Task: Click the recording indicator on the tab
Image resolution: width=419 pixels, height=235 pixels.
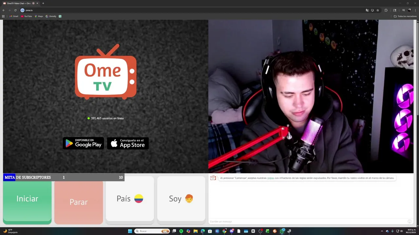Action: (x=33, y=3)
